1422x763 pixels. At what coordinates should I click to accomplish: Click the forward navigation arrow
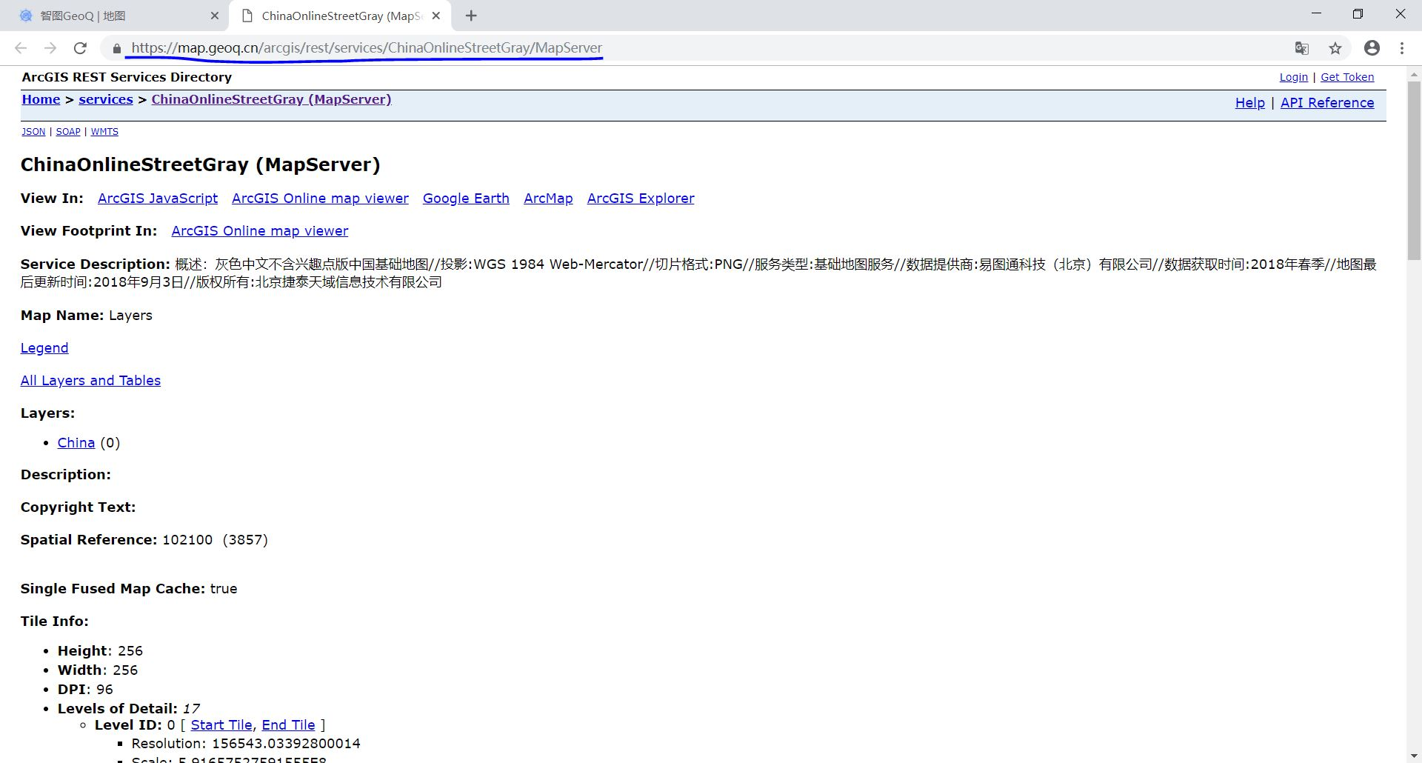click(x=50, y=47)
